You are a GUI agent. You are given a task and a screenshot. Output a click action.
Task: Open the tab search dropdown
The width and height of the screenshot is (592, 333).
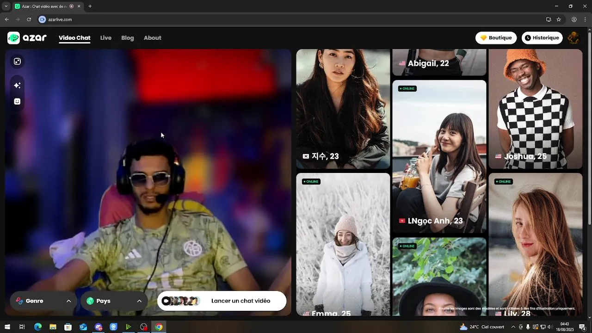click(x=6, y=6)
